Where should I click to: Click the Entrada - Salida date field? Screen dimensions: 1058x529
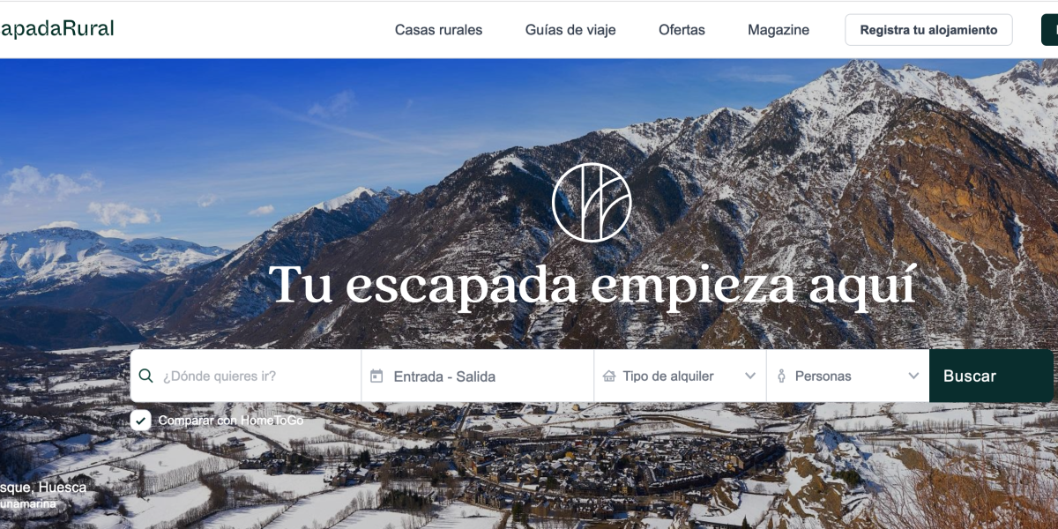click(x=478, y=376)
